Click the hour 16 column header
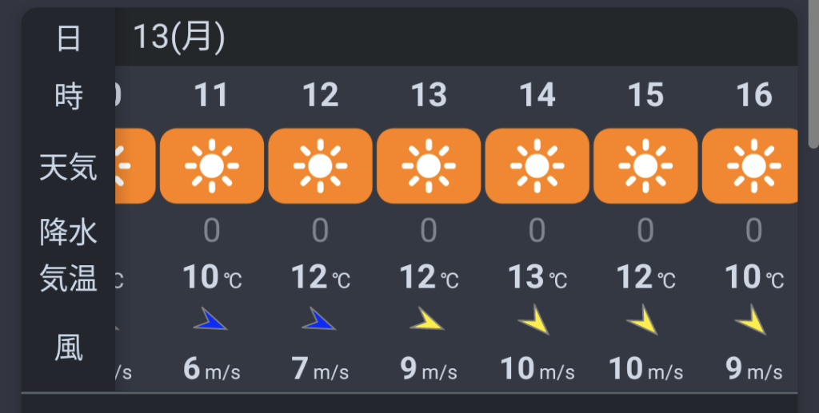The height and width of the screenshot is (413, 819). [753, 96]
